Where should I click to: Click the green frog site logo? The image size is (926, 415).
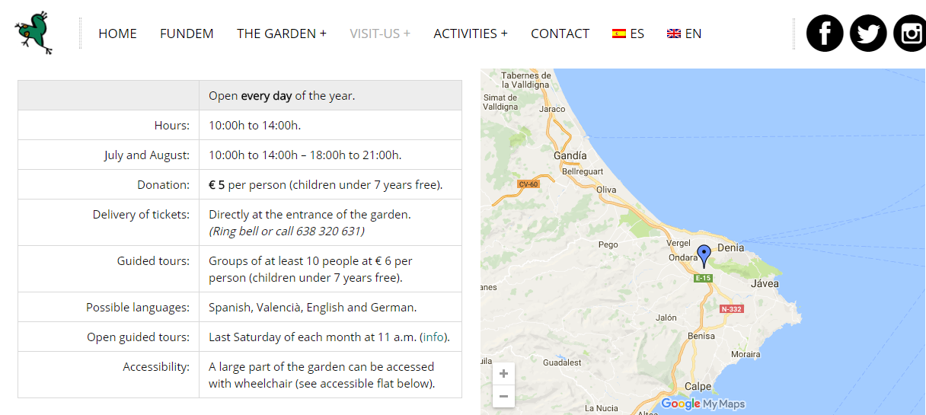click(x=33, y=33)
